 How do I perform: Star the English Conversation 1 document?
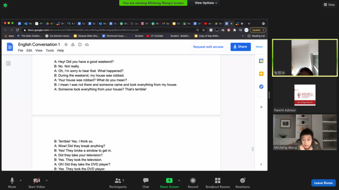coord(66,45)
